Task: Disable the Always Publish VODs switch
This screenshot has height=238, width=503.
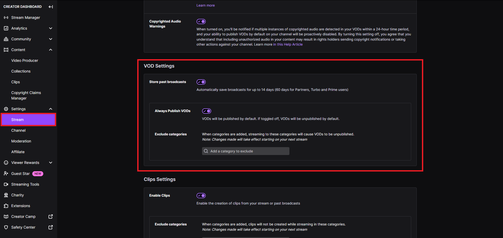Action: [207, 111]
